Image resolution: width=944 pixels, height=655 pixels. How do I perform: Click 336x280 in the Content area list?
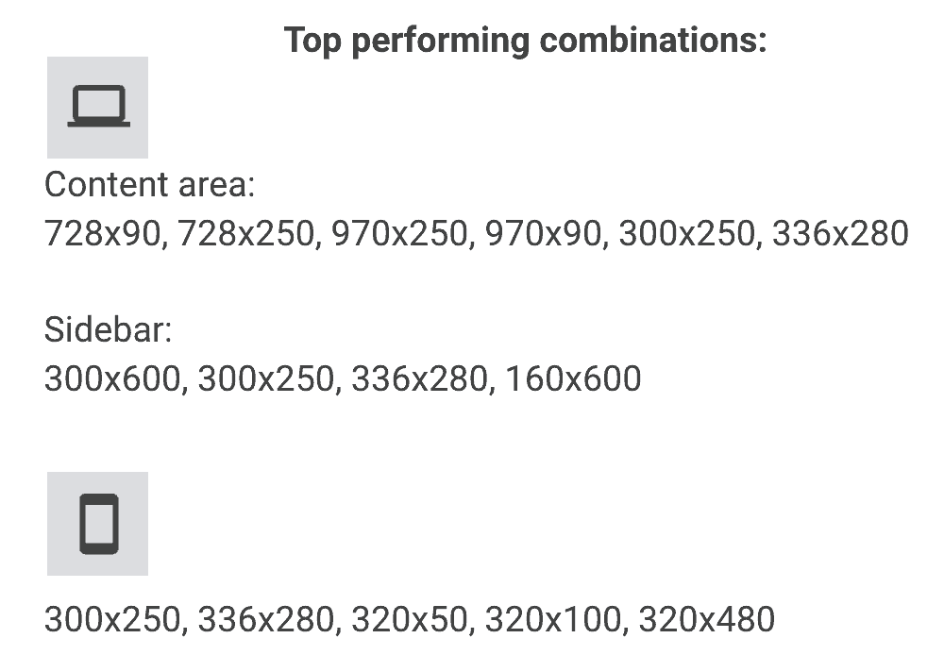(840, 232)
